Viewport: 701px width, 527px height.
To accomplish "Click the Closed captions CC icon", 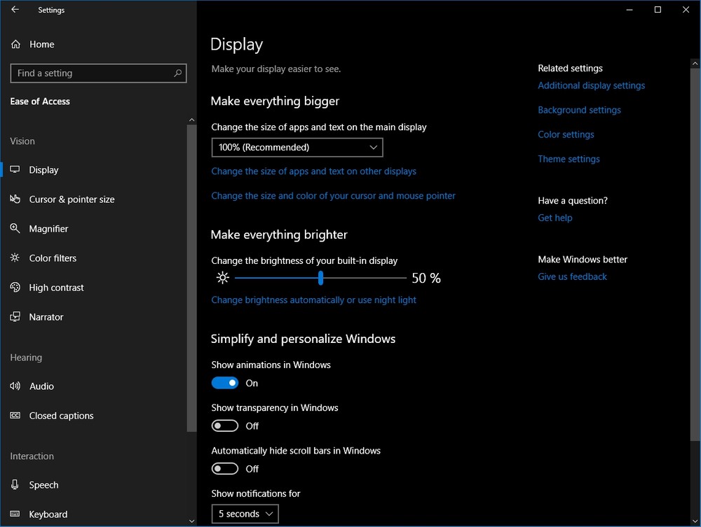I will tap(15, 416).
